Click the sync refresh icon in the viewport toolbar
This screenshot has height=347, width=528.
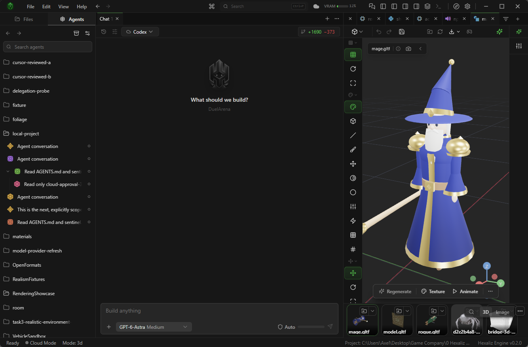point(440,32)
